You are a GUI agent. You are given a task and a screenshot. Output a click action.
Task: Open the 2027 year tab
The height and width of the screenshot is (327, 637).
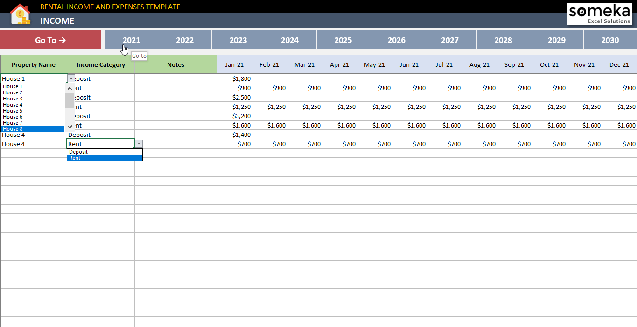[x=449, y=40]
